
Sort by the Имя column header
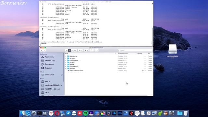coord(91,54)
